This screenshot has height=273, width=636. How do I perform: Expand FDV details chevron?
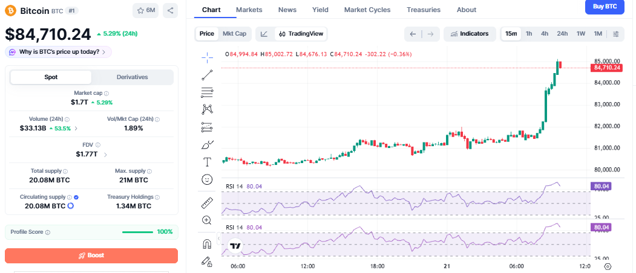(x=105, y=155)
